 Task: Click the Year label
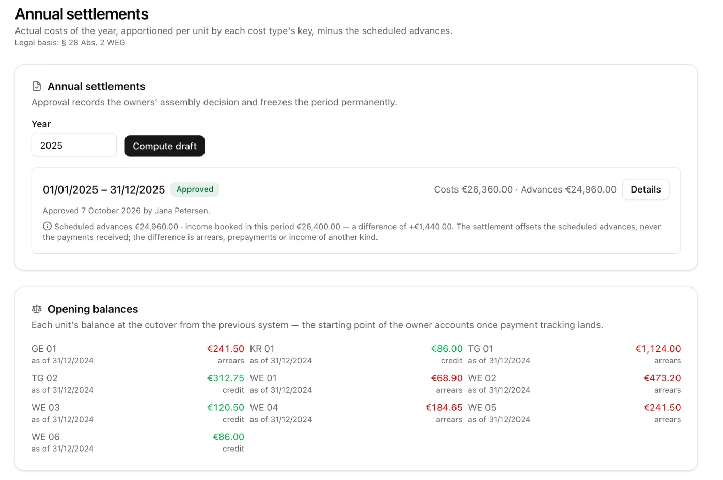41,124
